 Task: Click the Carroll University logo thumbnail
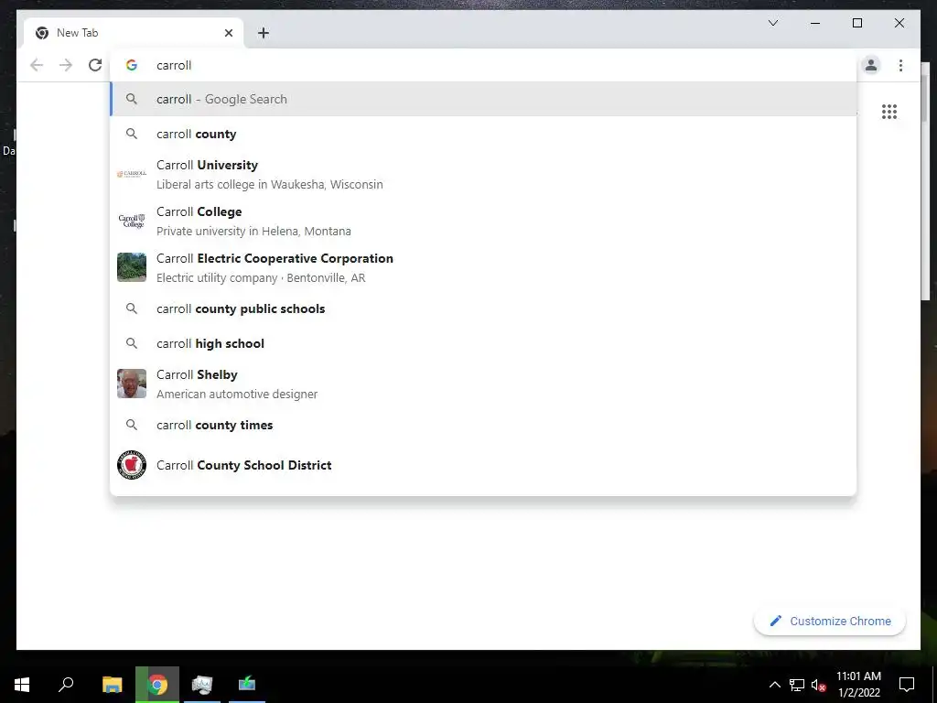(x=132, y=174)
